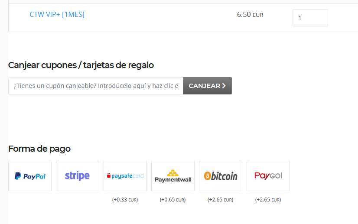Choose PayGol payment method
Screen dimensions: 358x224
click(x=268, y=176)
